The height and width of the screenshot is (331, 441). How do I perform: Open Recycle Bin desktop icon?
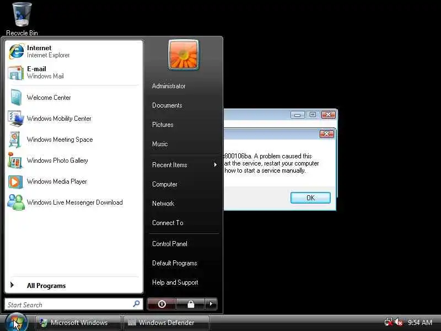(x=22, y=19)
